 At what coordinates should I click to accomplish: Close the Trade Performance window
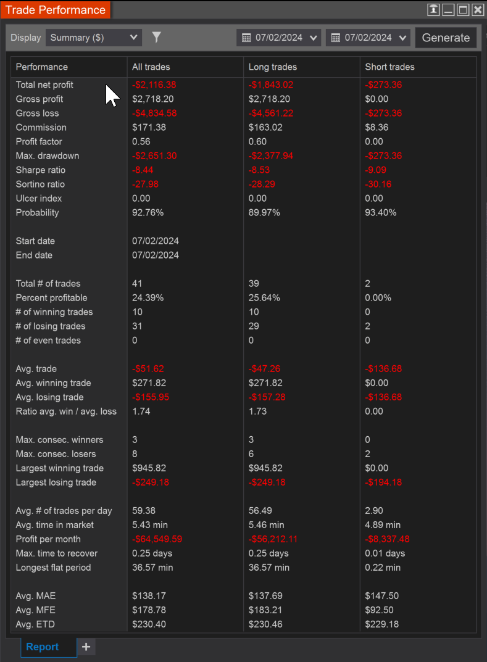tap(478, 10)
